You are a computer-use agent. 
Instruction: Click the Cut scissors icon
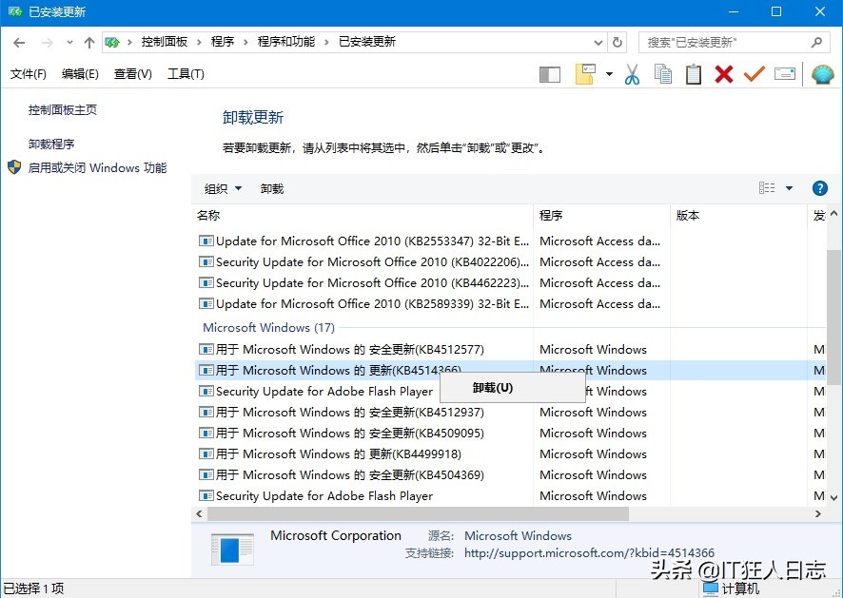[632, 74]
